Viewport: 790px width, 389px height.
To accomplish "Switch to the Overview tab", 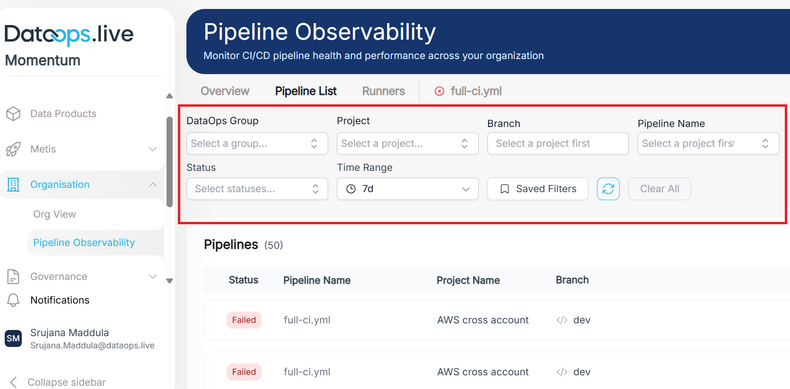I will click(x=225, y=91).
